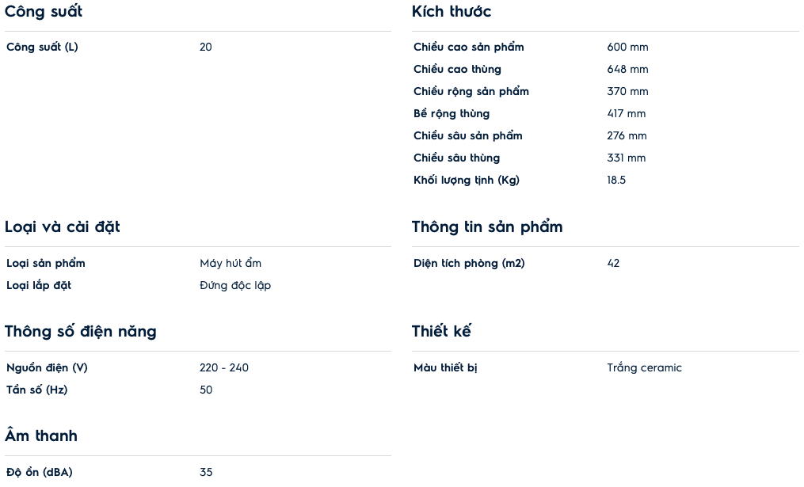The height and width of the screenshot is (487, 804).
Task: Click the "Máy hút ẩm" product type value
Action: point(231,264)
